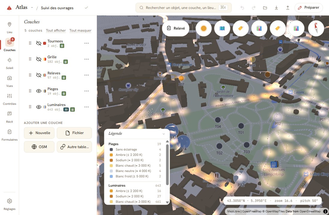Click the Atlas red triangle logo
Viewport: 329px width, 215px height.
coord(9,8)
